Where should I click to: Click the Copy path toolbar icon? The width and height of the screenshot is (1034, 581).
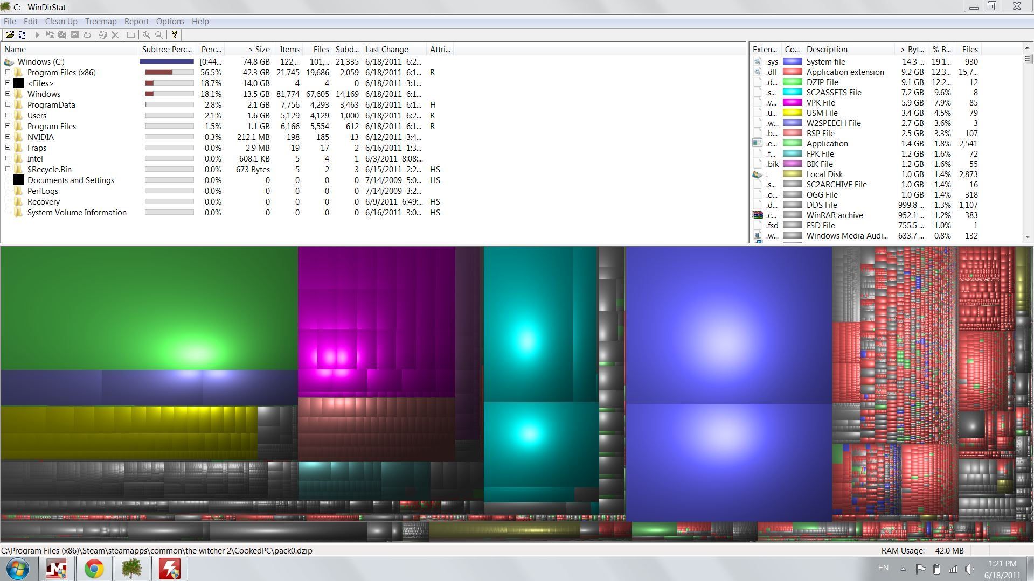50,34
